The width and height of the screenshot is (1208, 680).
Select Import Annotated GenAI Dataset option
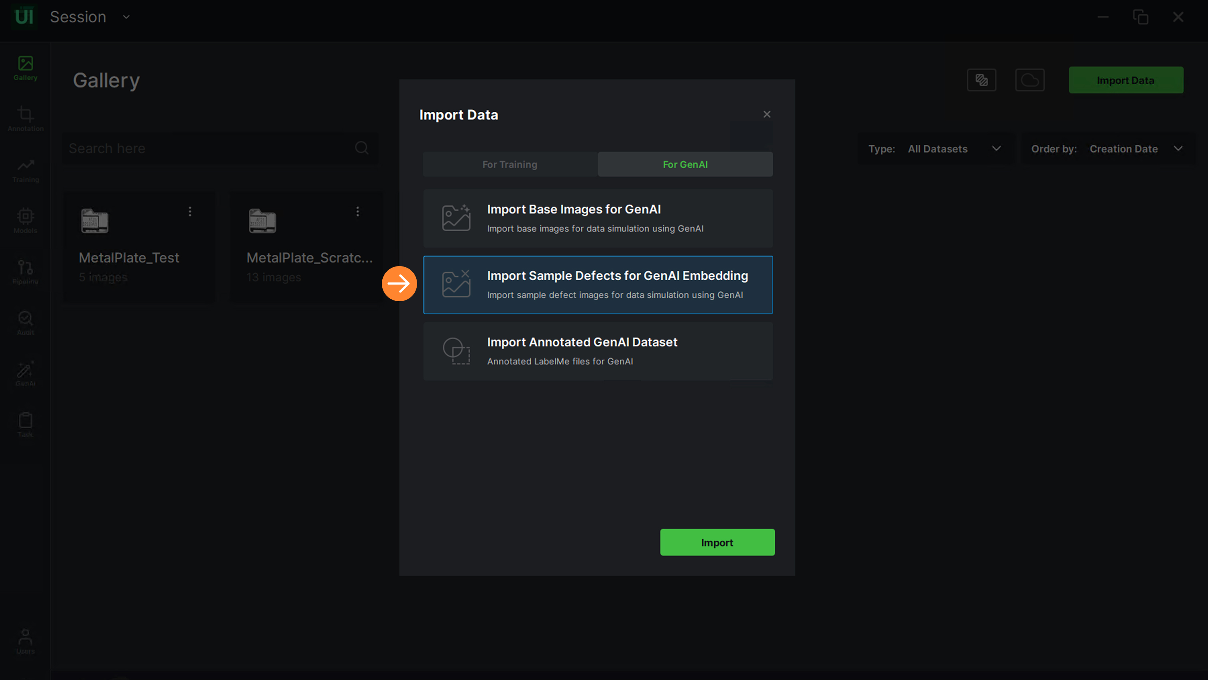(x=598, y=351)
